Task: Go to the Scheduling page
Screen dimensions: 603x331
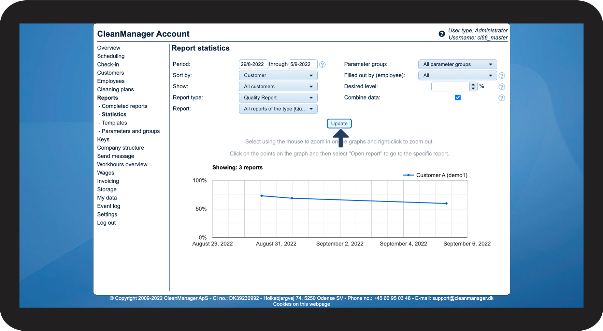Action: pos(111,56)
